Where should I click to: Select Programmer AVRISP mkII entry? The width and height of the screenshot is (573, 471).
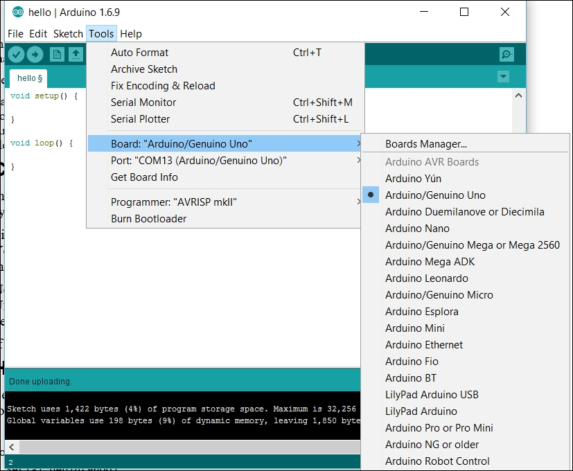[224, 202]
